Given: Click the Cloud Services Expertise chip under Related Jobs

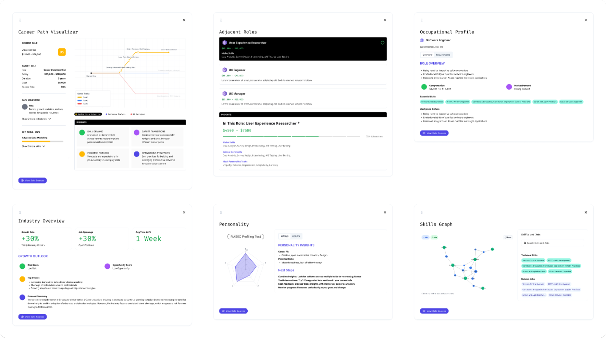Looking at the screenshot, I should coord(560,295).
